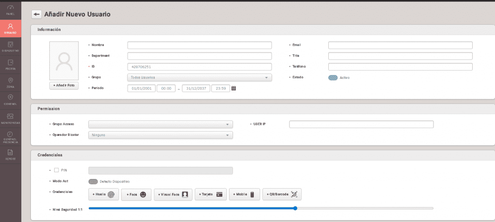
Task: Open the Report menu item
Action: [10, 155]
